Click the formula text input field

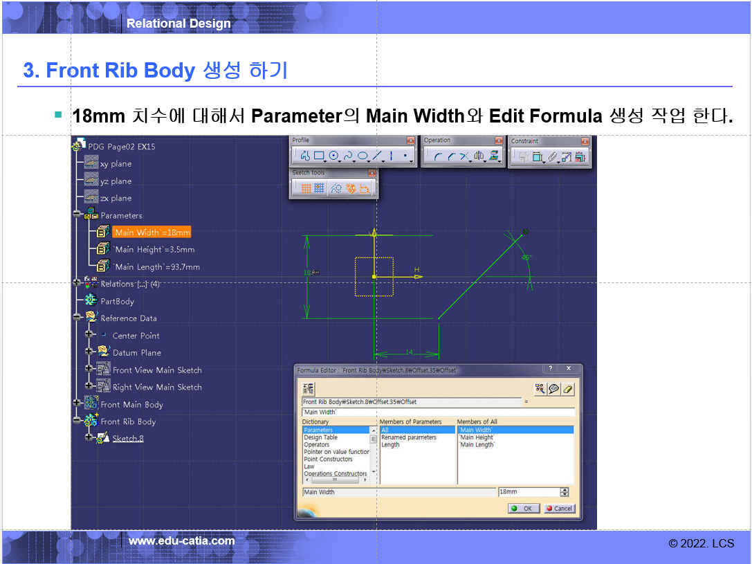(x=438, y=412)
